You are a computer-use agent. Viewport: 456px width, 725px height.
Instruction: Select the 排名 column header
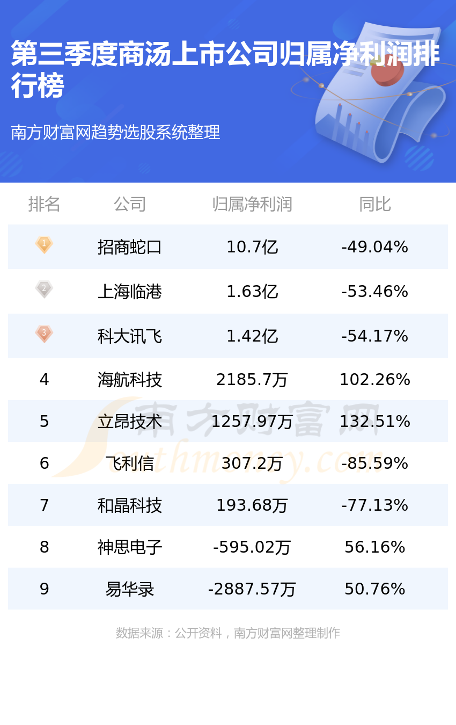pos(44,204)
